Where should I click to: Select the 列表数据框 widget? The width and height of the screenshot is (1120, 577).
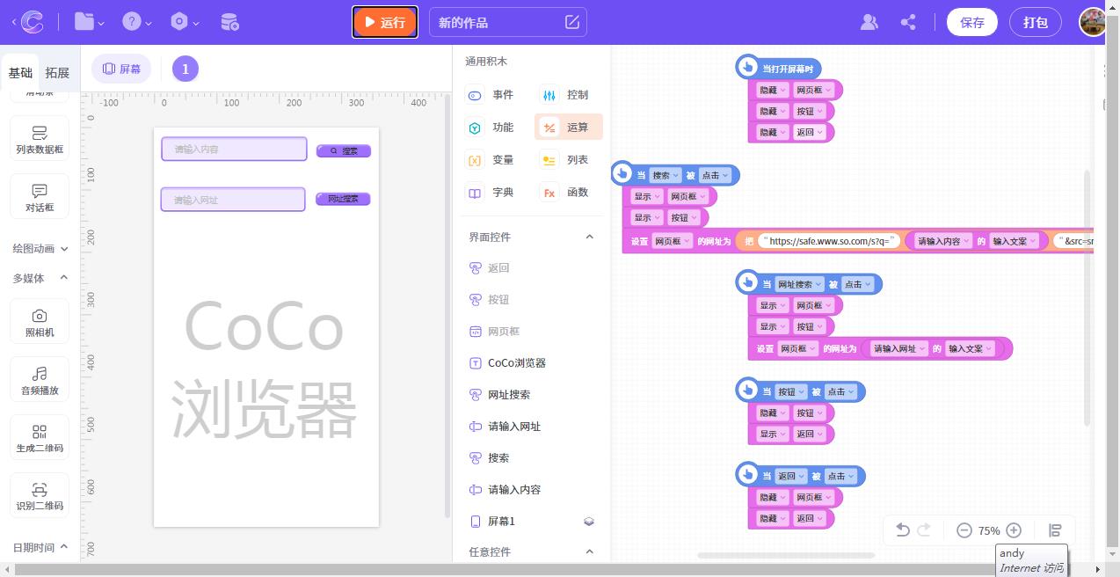[x=40, y=139]
